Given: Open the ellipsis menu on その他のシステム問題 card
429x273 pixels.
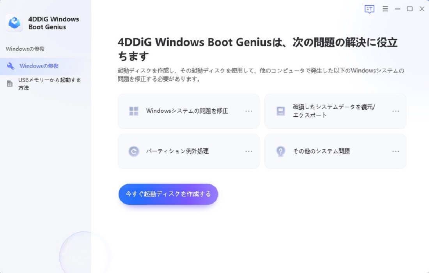Looking at the screenshot, I should pos(396,151).
